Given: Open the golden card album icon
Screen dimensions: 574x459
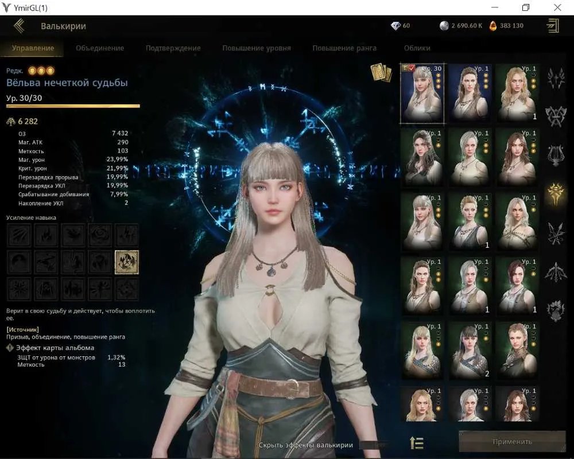Looking at the screenshot, I should pos(381,72).
